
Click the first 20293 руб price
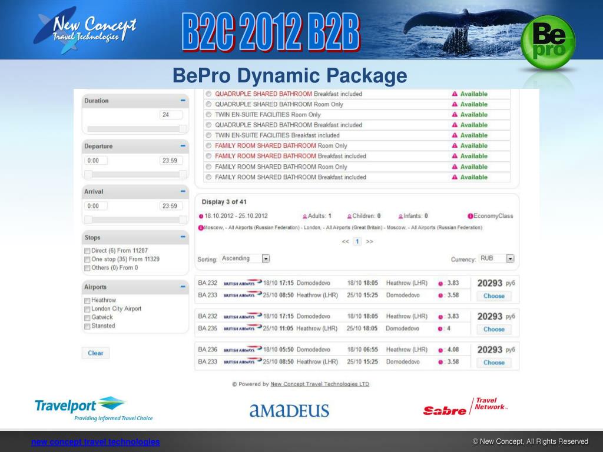tap(496, 283)
